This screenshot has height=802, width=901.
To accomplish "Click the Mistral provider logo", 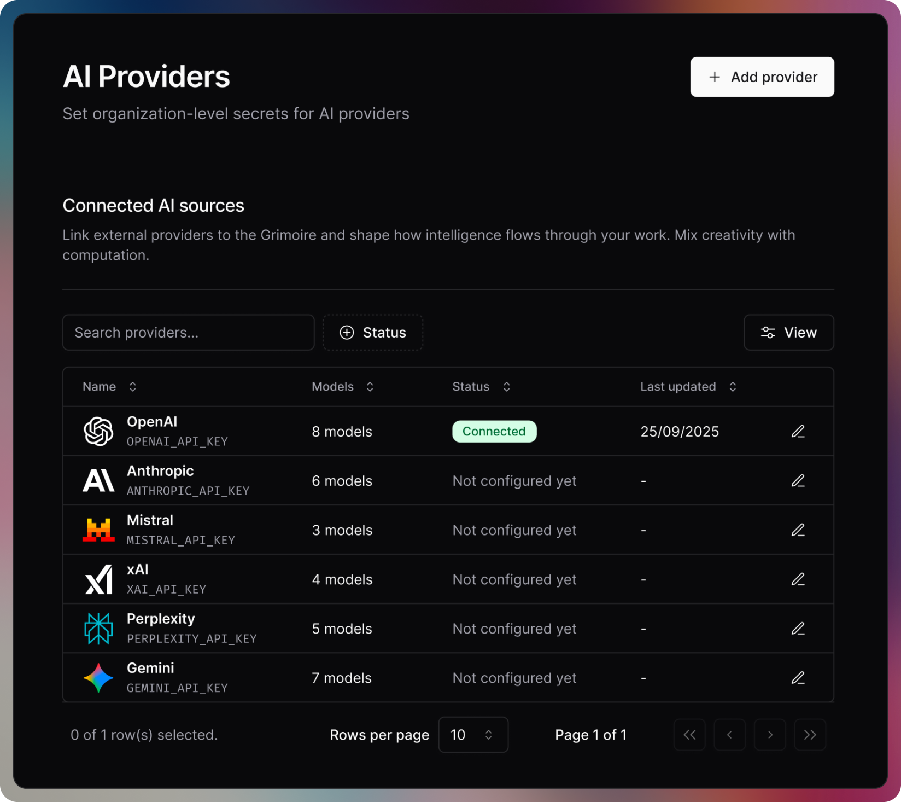I will pos(98,530).
